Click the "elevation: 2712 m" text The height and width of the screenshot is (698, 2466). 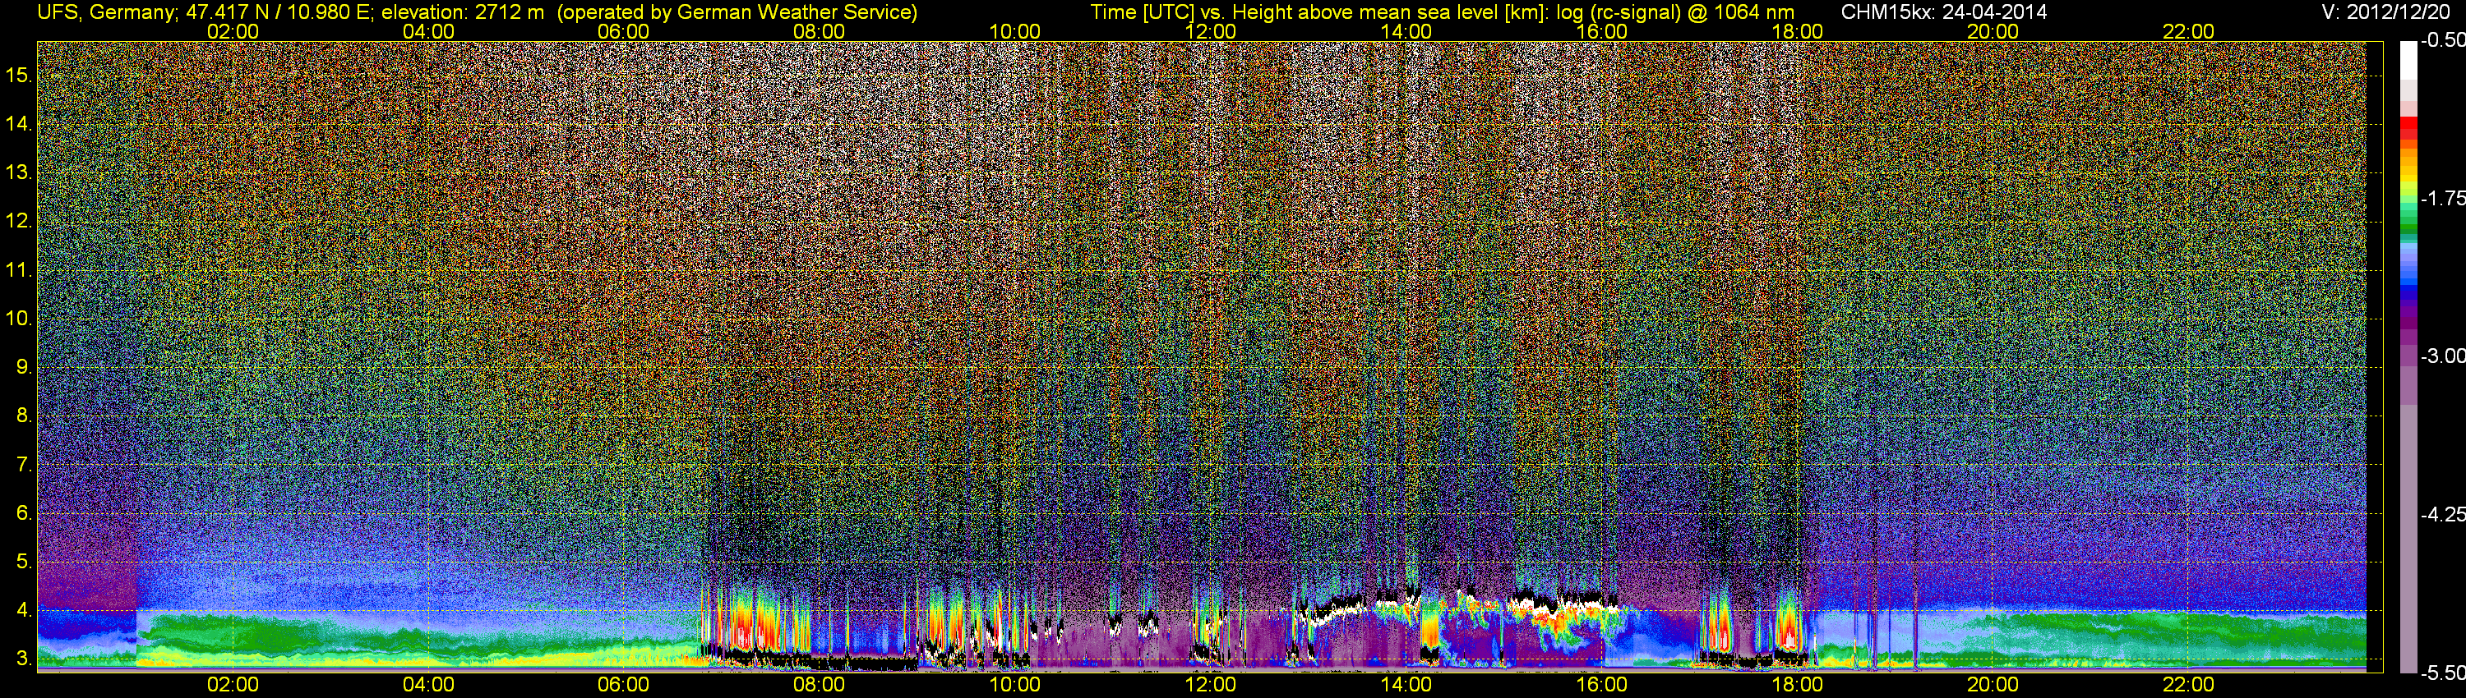coord(464,12)
